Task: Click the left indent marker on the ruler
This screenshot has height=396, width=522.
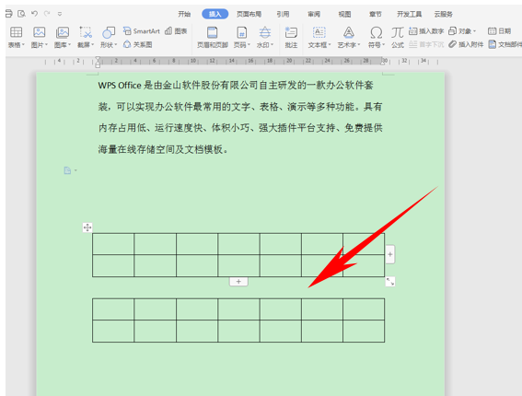Action: 98,62
